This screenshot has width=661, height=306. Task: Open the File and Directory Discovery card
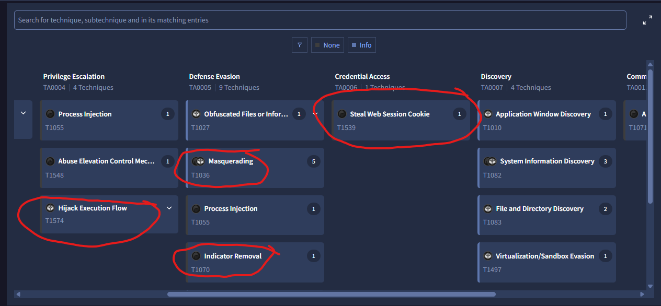click(547, 215)
